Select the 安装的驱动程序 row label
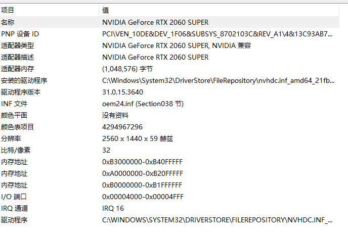Image resolution: width=348 pixels, height=235 pixels. click(24, 80)
